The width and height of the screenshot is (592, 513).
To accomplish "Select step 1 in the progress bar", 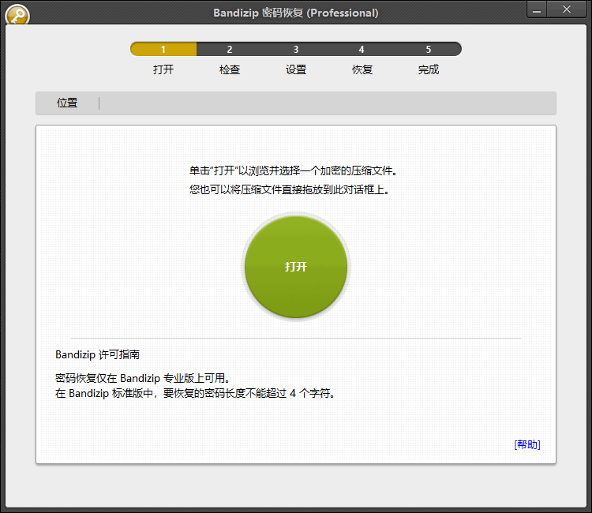I will pyautogui.click(x=163, y=49).
